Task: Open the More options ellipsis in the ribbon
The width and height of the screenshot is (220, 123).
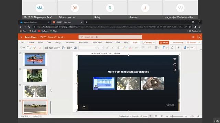Action: click(193, 48)
